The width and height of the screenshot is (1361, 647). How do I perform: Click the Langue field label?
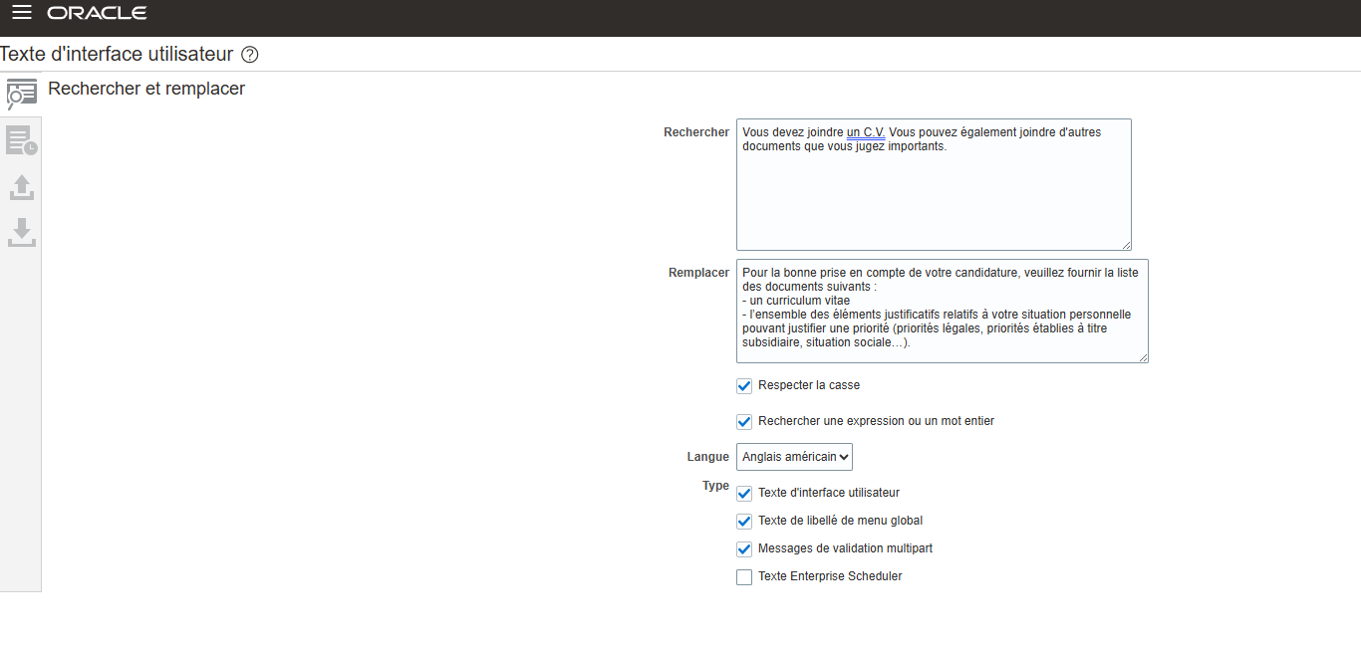point(707,457)
